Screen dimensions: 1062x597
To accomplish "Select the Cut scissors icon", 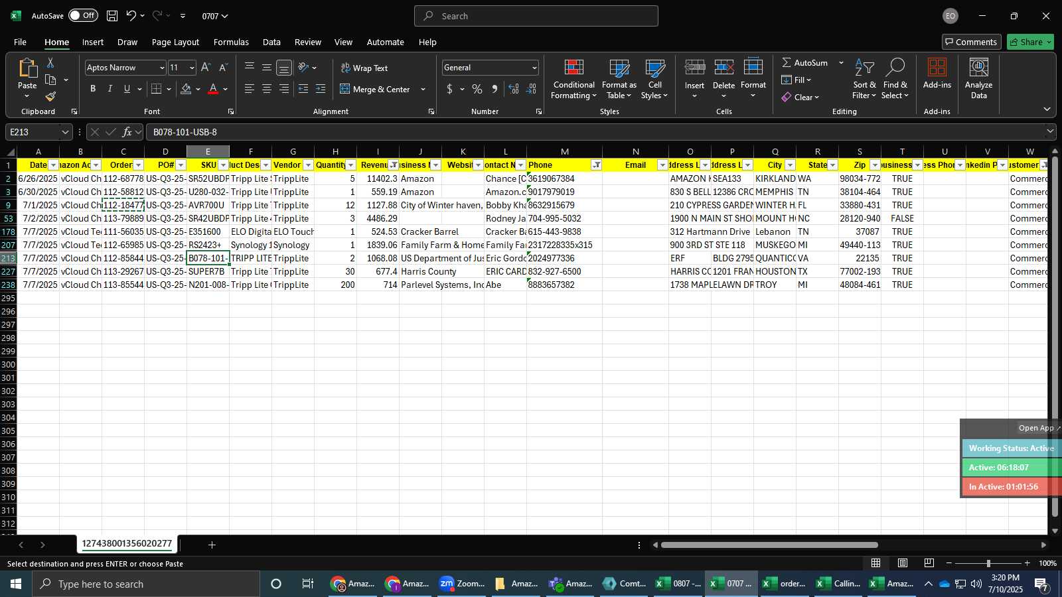I will point(50,62).
